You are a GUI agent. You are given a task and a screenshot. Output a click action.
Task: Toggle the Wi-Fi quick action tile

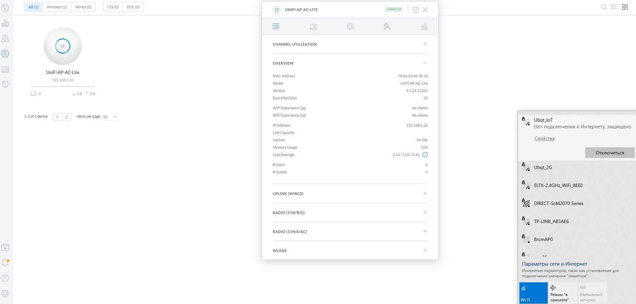[x=533, y=293]
